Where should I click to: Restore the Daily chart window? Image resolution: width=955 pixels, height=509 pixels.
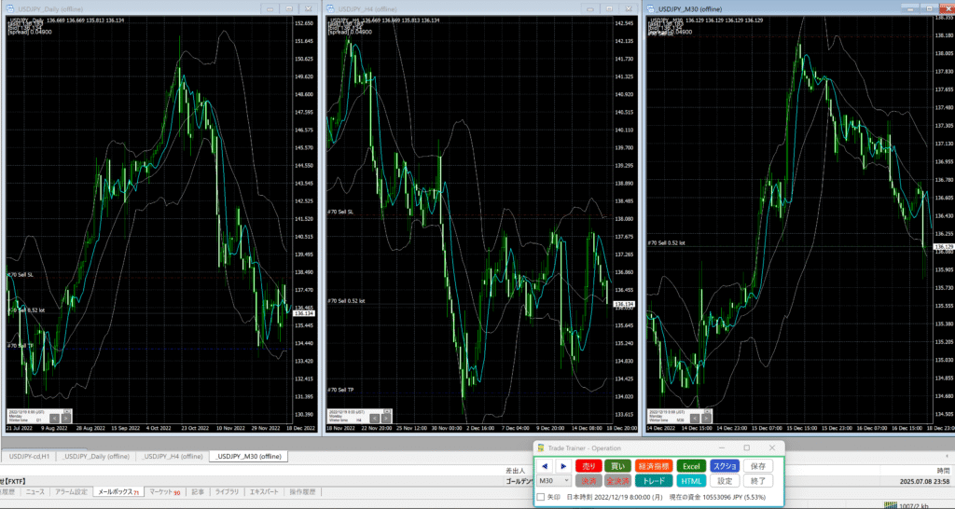[289, 9]
